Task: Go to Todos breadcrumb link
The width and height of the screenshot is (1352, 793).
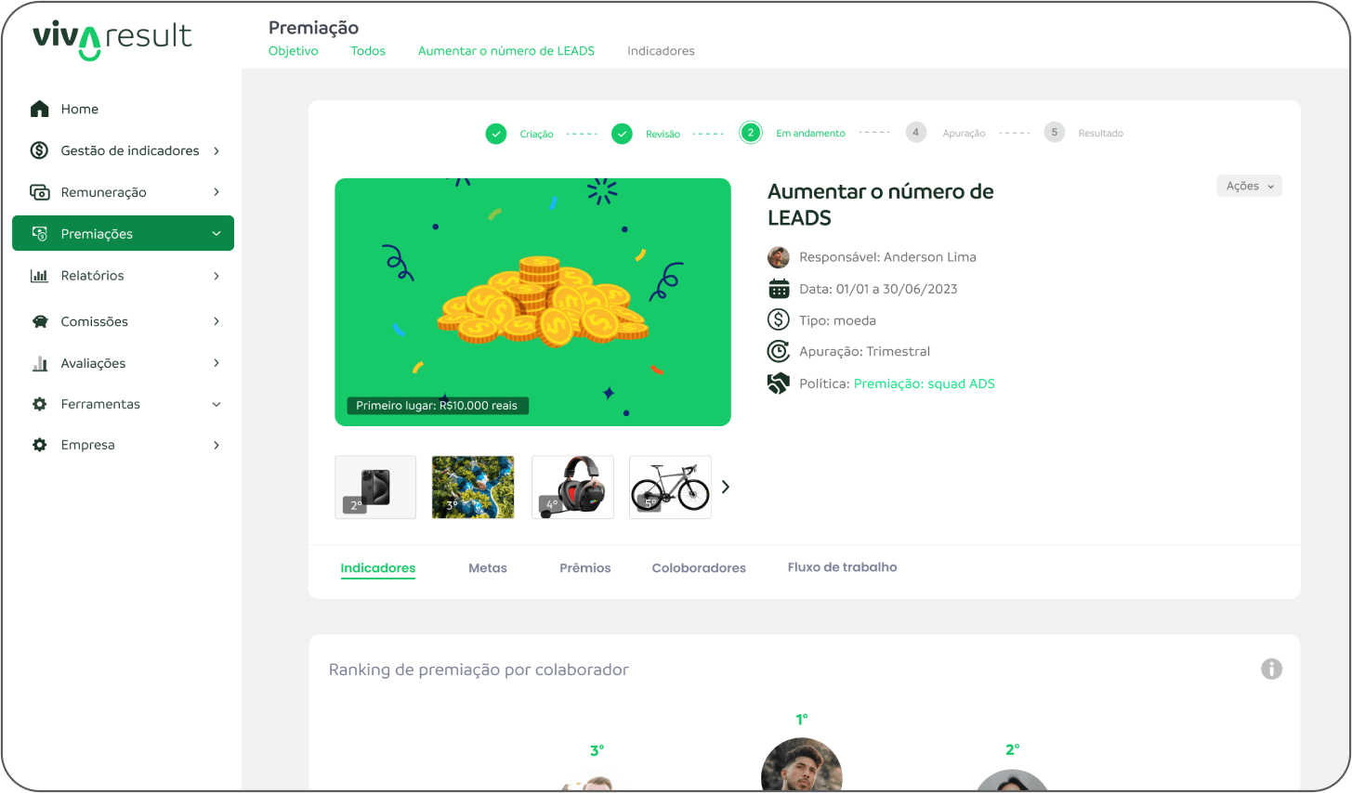Action: coord(368,51)
